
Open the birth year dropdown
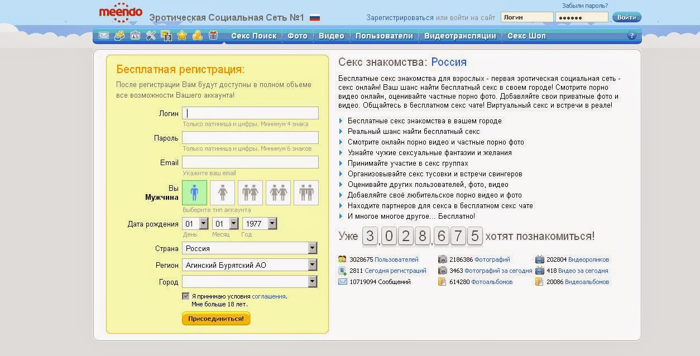[260, 224]
